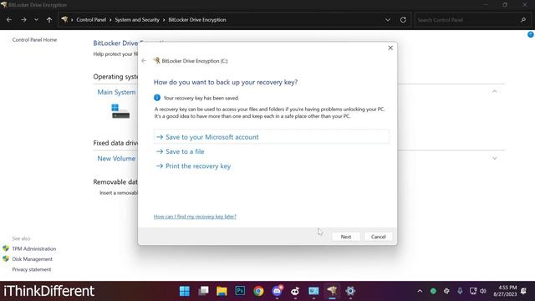Open the volume tray icon
Viewport: 535px width, 301px height.
click(483, 291)
